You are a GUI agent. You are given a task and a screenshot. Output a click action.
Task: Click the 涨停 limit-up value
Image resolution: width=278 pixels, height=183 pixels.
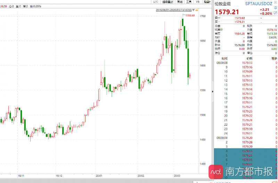[242, 49]
